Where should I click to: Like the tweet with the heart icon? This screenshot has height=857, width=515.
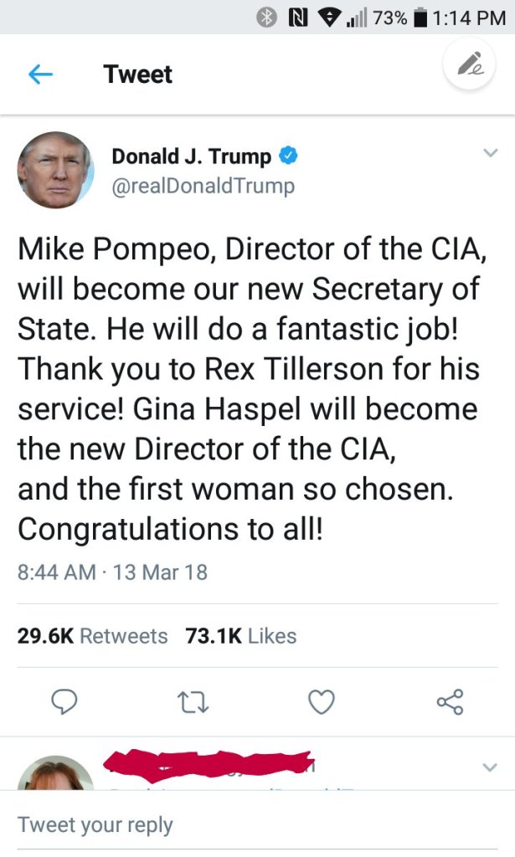[x=322, y=701]
